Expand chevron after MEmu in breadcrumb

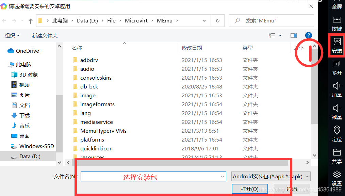point(177,21)
